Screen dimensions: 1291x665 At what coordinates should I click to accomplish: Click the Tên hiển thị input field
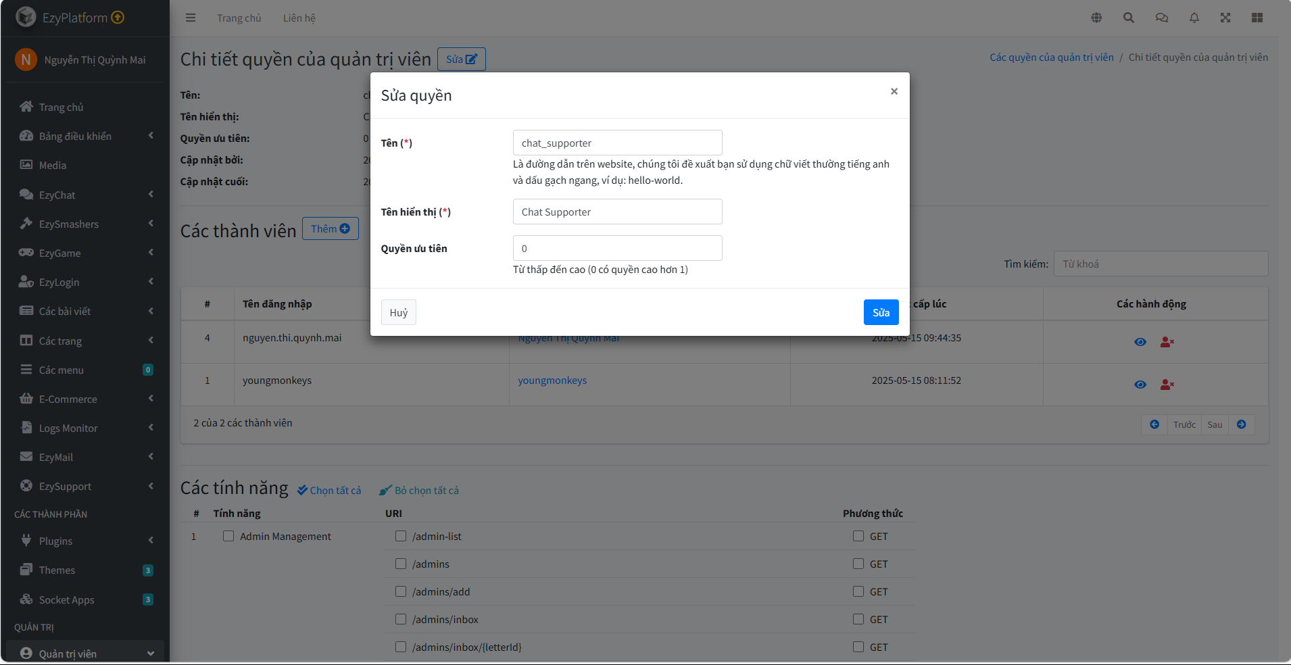617,212
